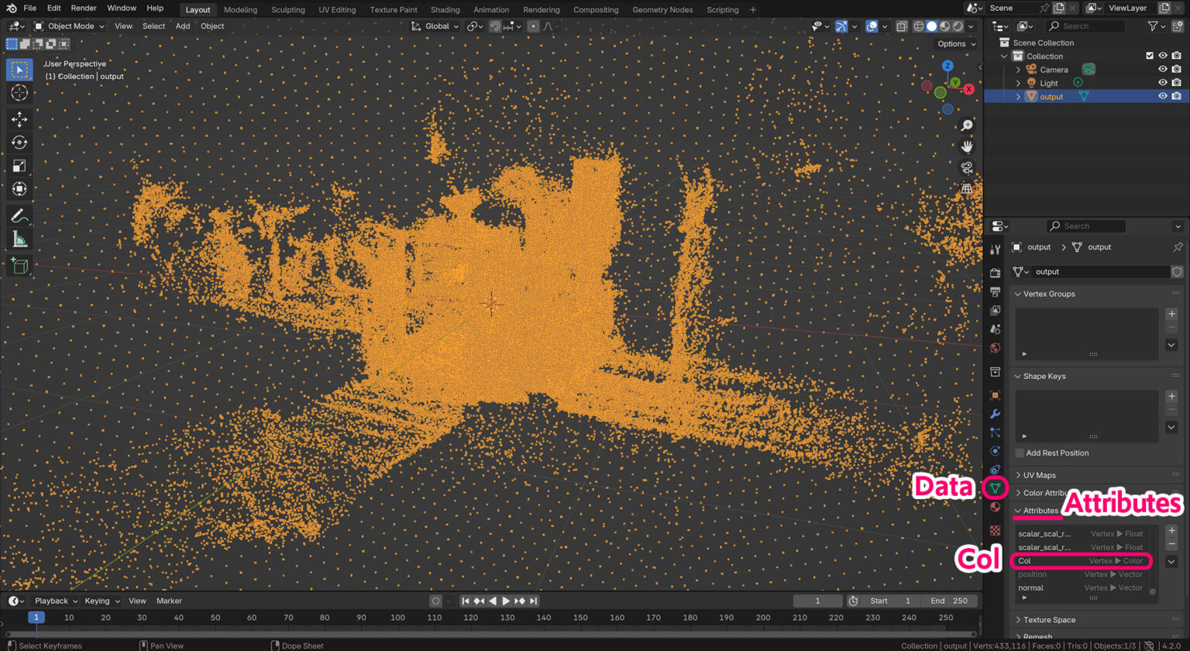
Task: Select the Measure tool
Action: pos(19,239)
